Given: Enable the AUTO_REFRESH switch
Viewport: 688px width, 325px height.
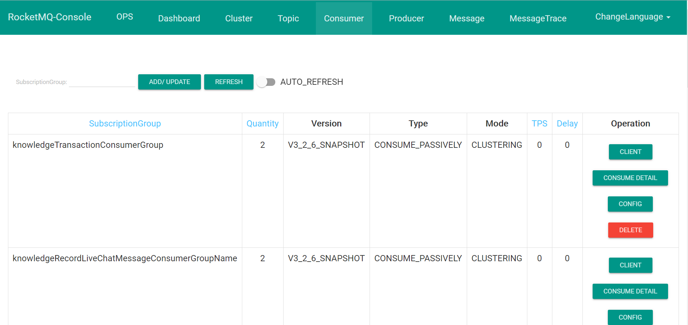Looking at the screenshot, I should click(x=266, y=82).
